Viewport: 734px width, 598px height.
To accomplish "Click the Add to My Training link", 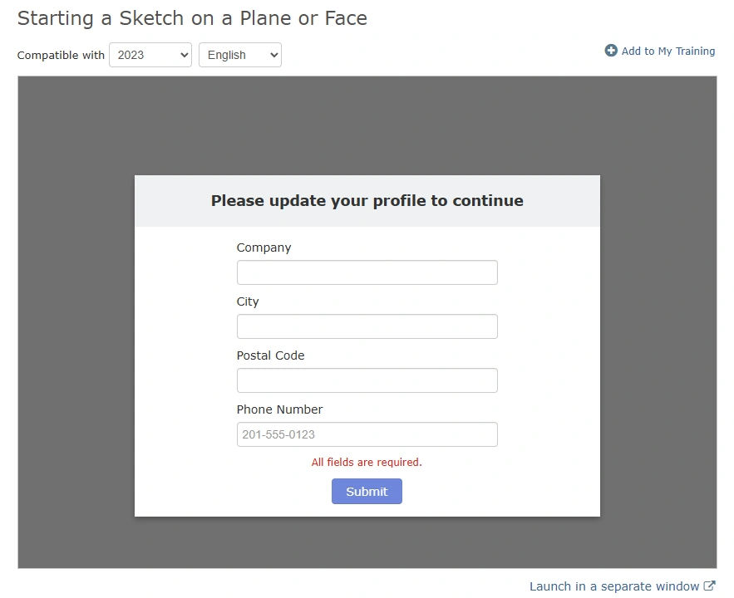I will 667,51.
